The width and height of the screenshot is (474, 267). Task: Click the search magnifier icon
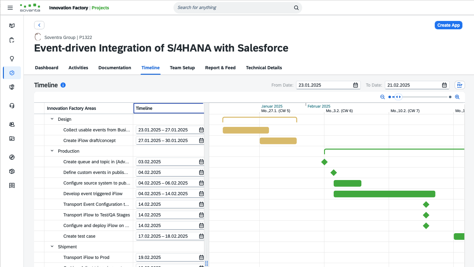click(x=296, y=8)
